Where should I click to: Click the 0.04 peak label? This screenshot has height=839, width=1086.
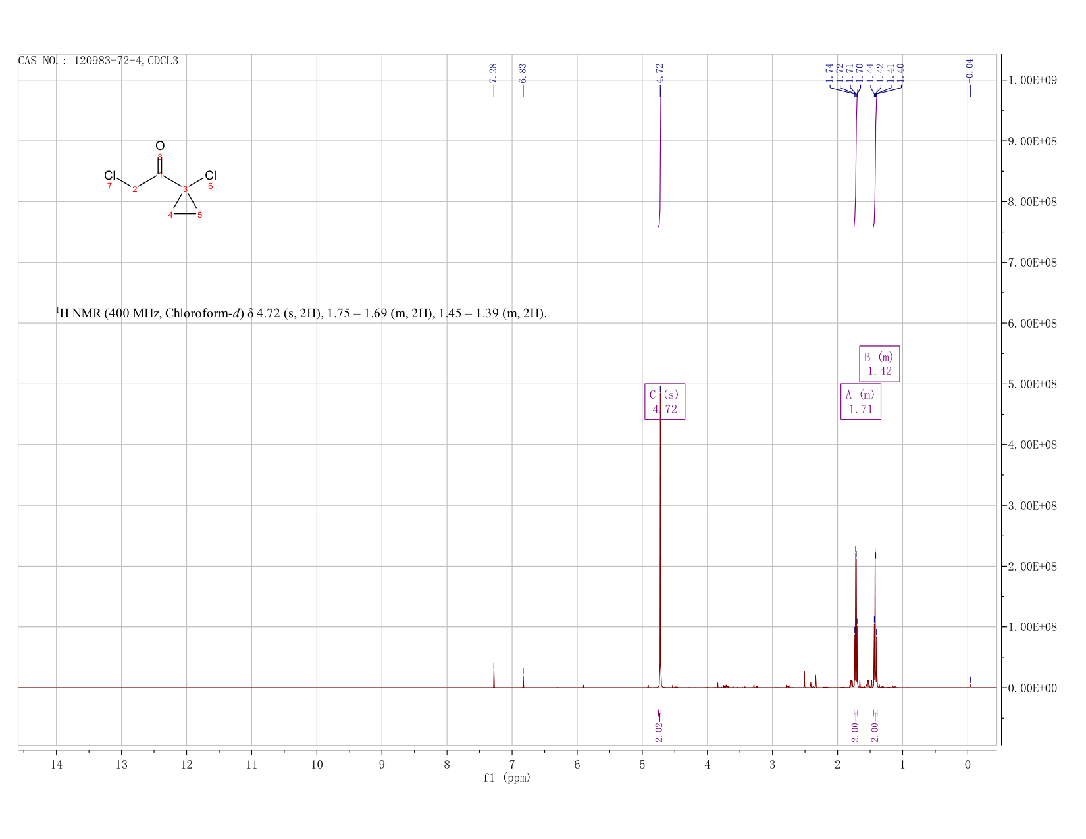click(970, 68)
